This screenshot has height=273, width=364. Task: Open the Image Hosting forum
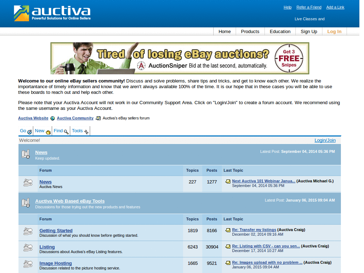point(55,263)
